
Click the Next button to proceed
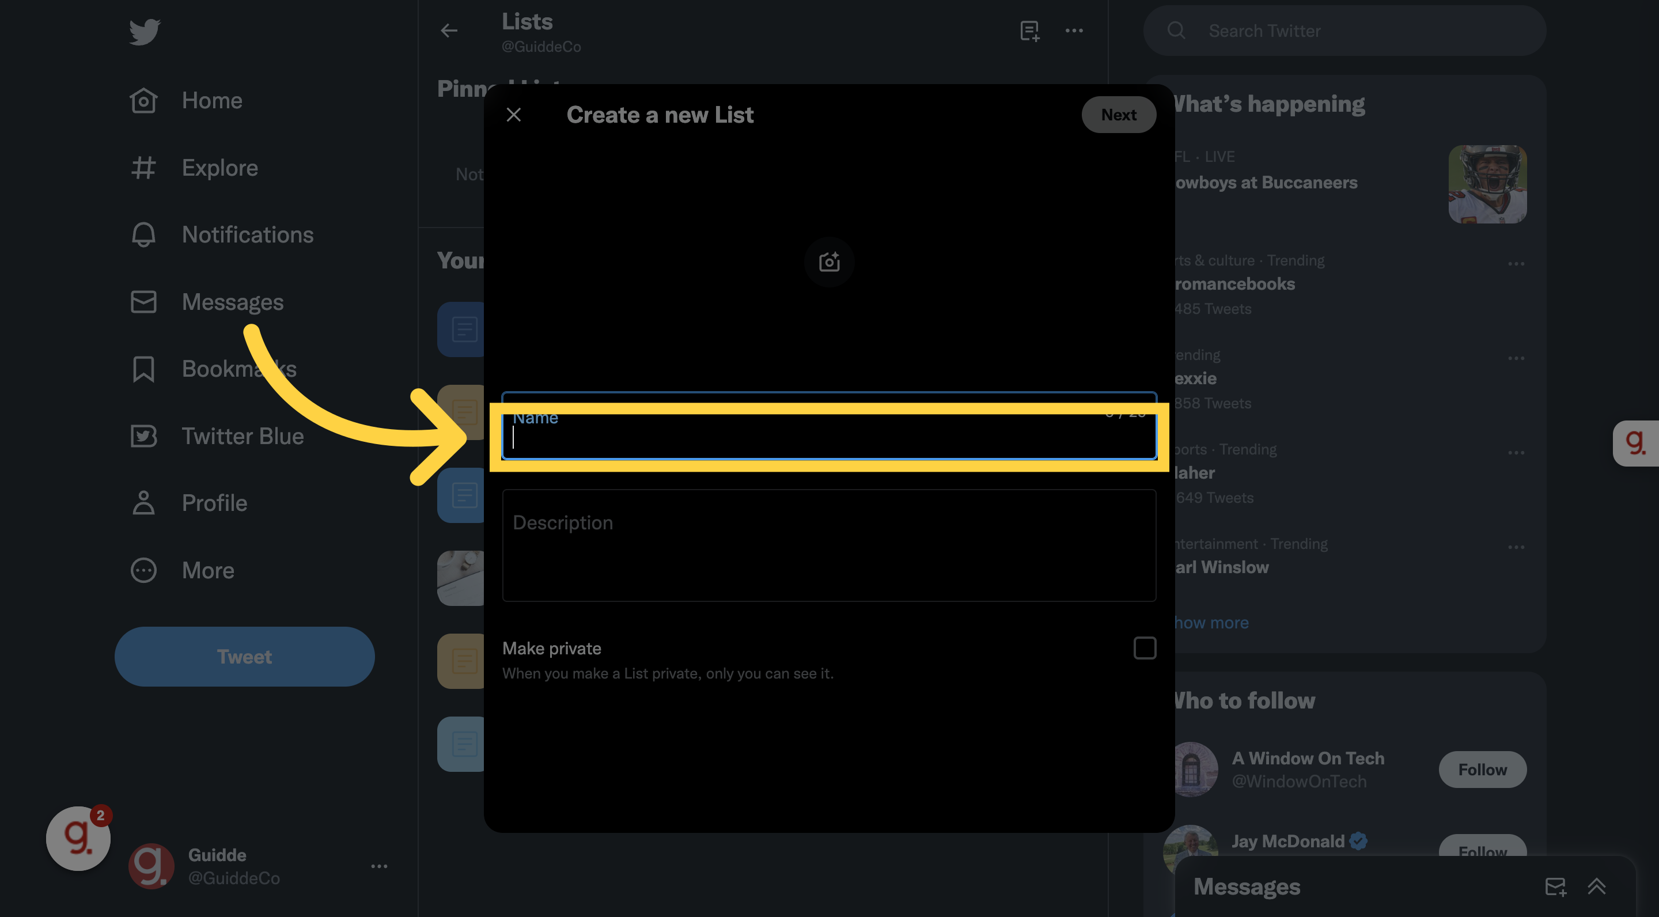[1119, 114]
